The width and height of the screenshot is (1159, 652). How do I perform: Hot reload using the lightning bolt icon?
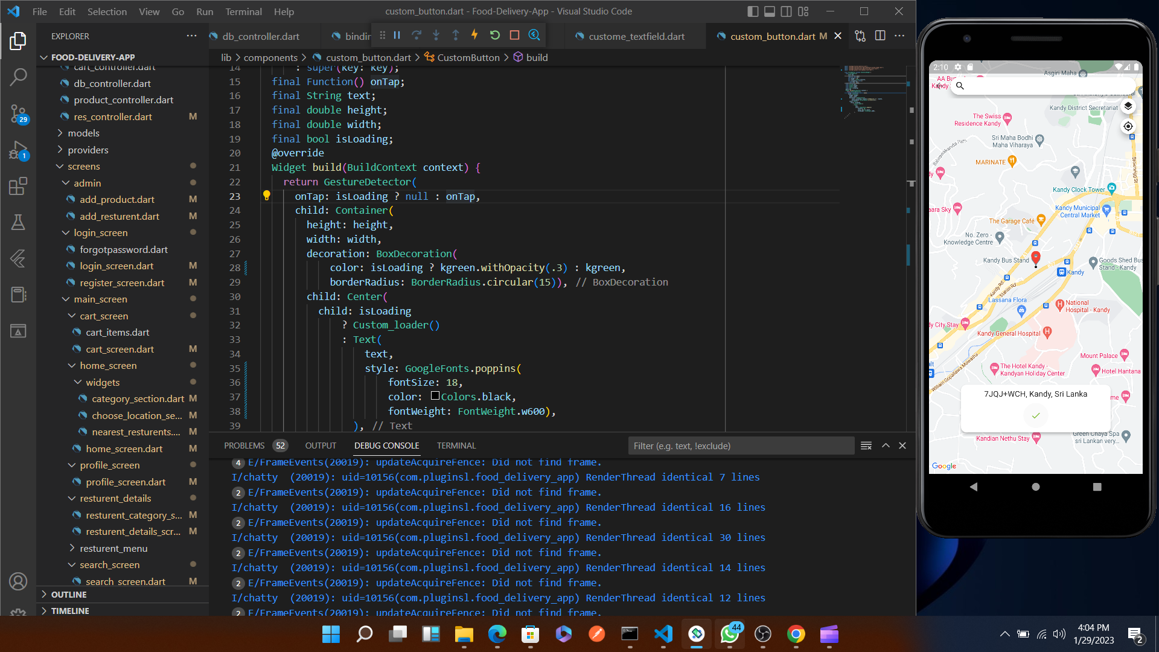pos(475,35)
